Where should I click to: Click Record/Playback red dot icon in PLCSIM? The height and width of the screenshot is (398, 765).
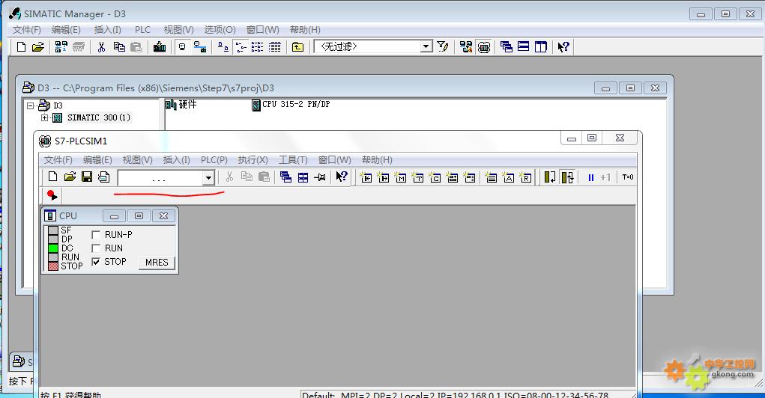[x=52, y=195]
